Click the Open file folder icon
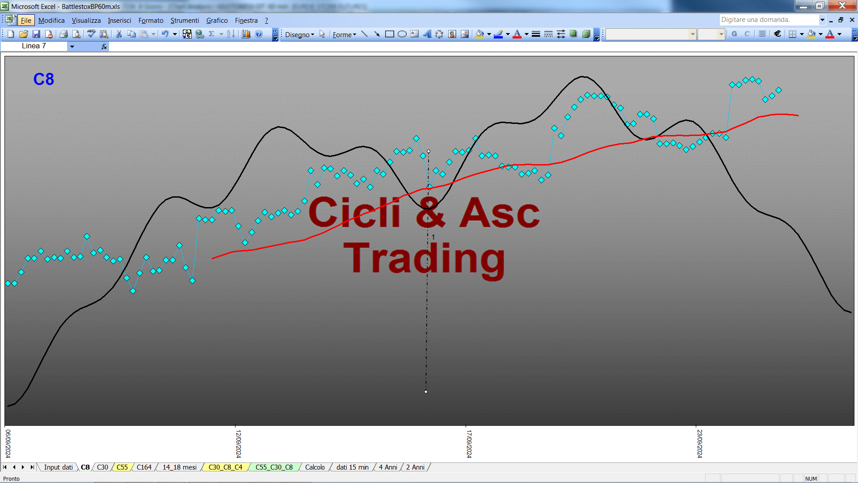Screen dimensions: 858x483 click(23, 34)
